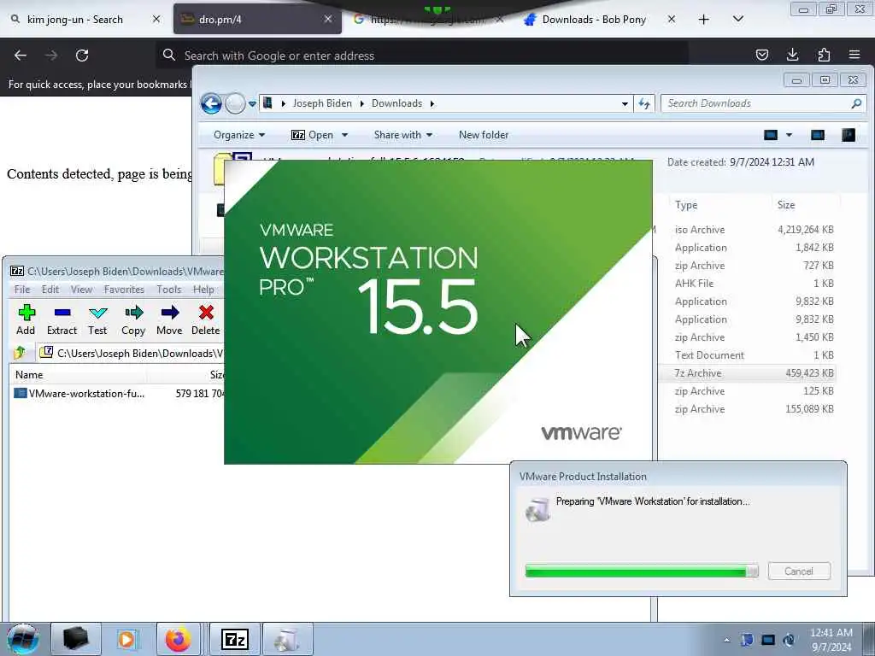Open Firefox downloads panel
This screenshot has height=656, width=875.
coord(792,55)
